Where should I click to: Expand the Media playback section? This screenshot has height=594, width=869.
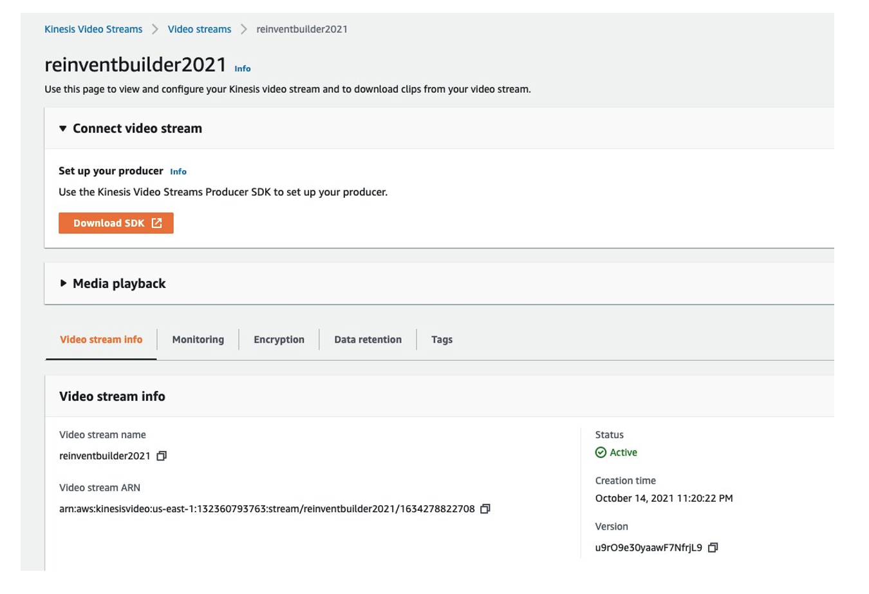click(63, 283)
